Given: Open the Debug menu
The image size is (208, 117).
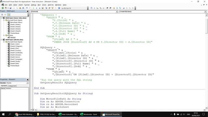Looking at the screenshot, I should 33,5.
